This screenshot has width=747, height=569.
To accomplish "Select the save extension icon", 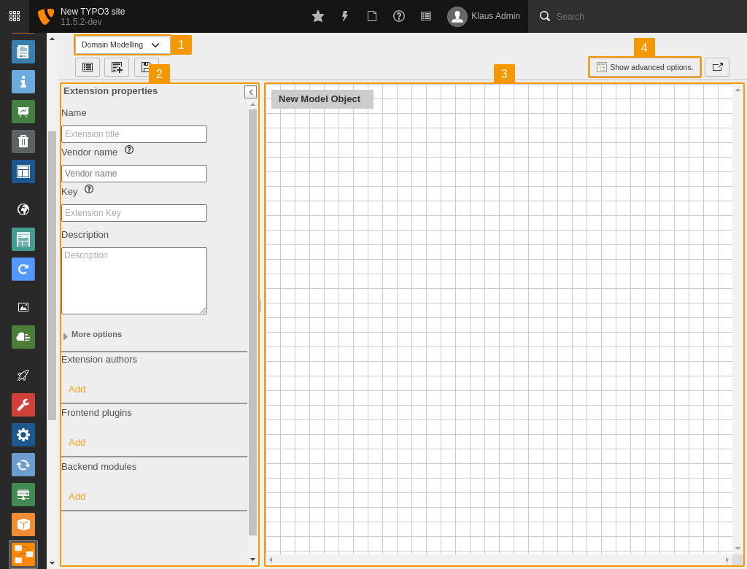I will (x=145, y=66).
